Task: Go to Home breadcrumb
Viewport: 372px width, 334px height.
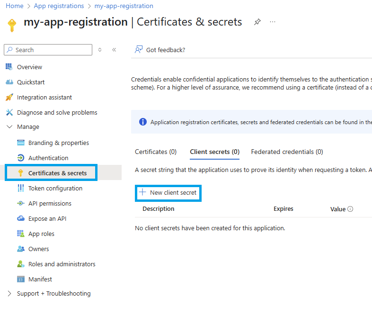Action: tap(15, 6)
